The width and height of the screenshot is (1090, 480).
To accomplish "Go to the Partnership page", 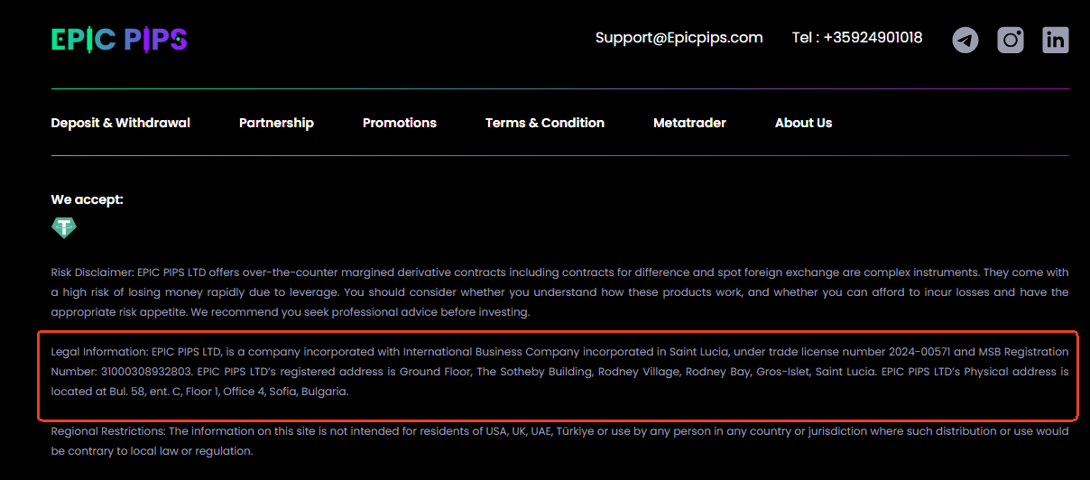I will [276, 123].
